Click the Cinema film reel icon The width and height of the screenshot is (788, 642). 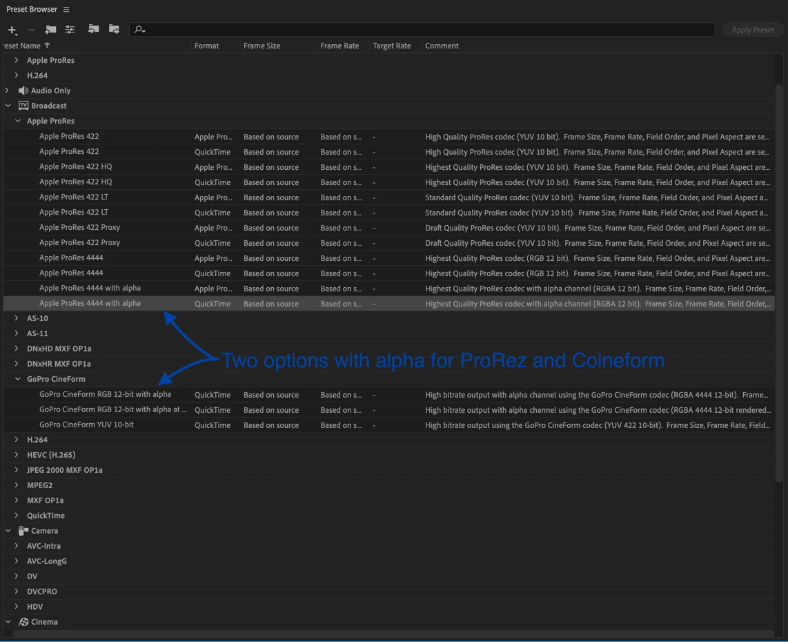[x=23, y=622]
